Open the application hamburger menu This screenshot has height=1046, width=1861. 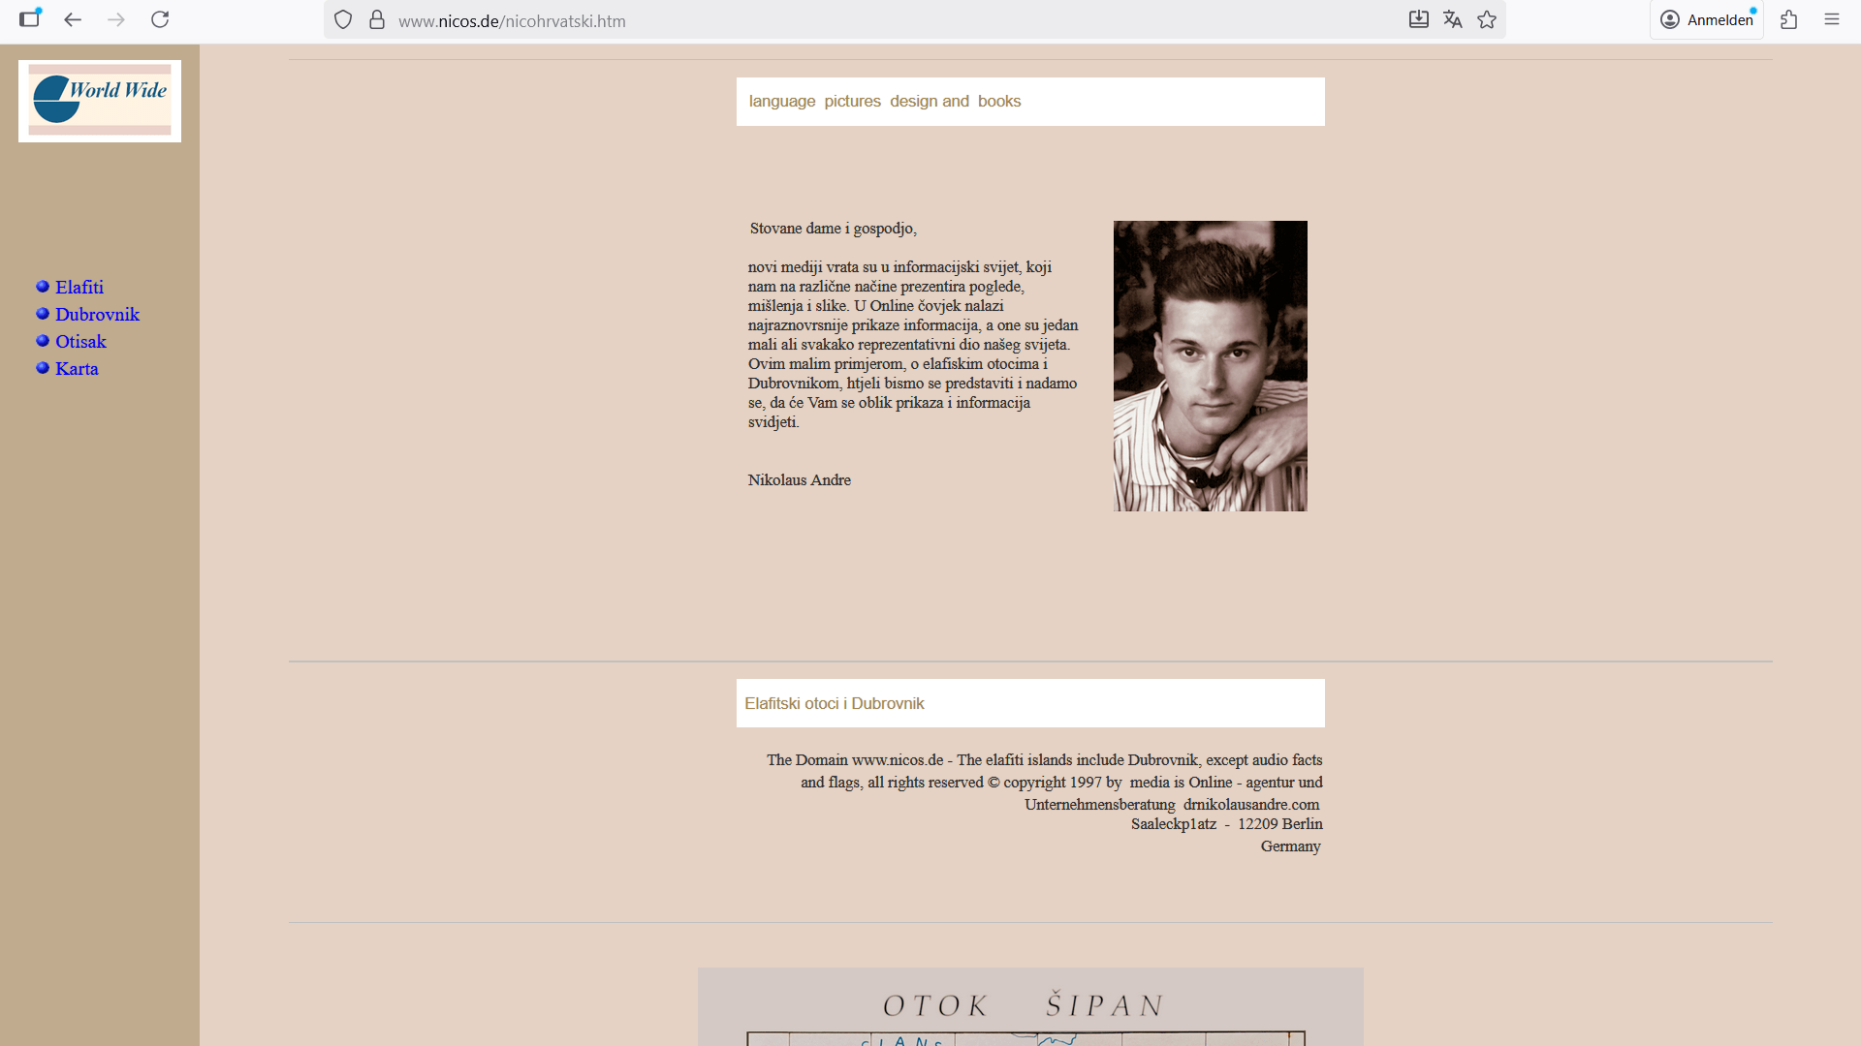coord(1831,19)
